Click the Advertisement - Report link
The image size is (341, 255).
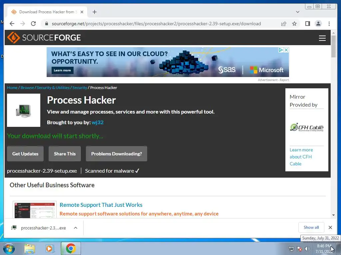(273, 80)
